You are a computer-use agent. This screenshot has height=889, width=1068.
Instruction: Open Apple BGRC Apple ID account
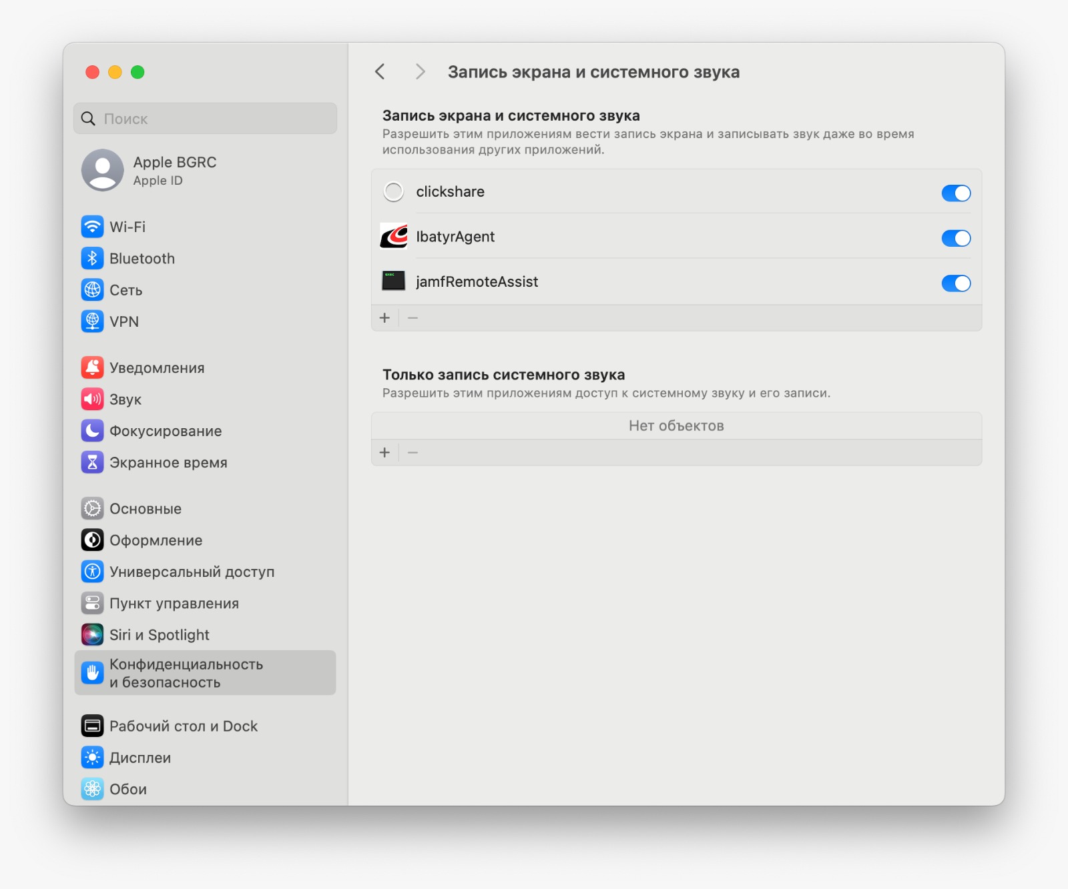pos(205,170)
